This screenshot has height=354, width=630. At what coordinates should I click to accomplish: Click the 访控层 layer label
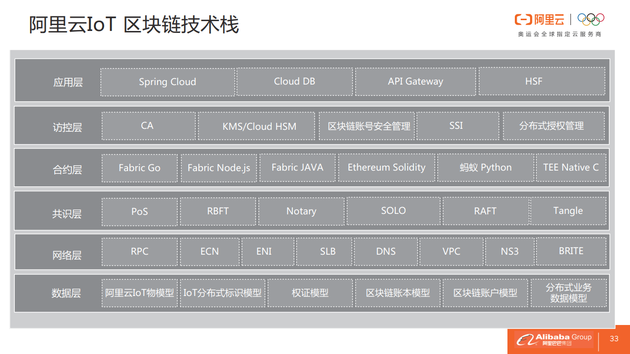coord(67,128)
